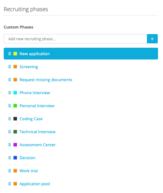Click the reorder handle for New application
This screenshot has width=163, height=193.
pyautogui.click(x=10, y=54)
